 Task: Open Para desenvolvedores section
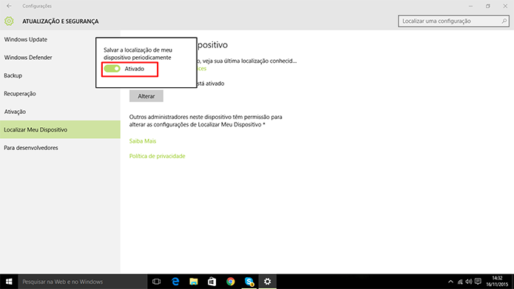click(x=60, y=148)
